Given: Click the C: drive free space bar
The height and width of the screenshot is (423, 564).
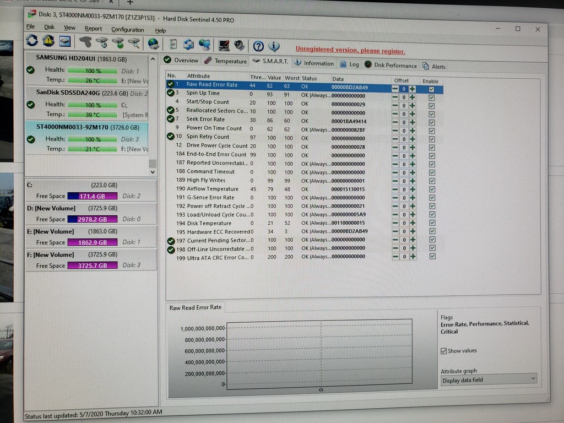Looking at the screenshot, I should pyautogui.click(x=93, y=196).
